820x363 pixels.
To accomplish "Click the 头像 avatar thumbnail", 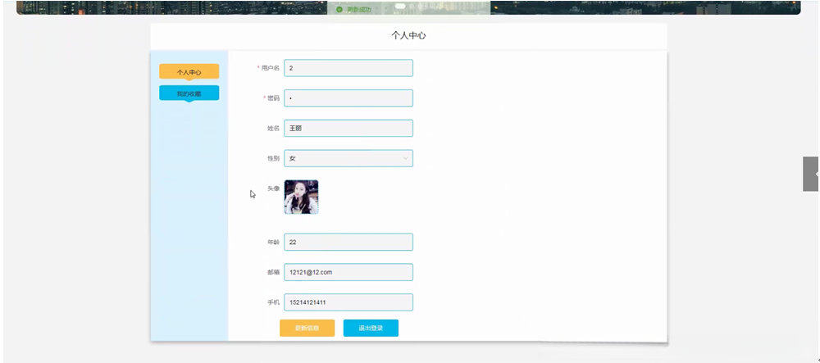I will [301, 197].
